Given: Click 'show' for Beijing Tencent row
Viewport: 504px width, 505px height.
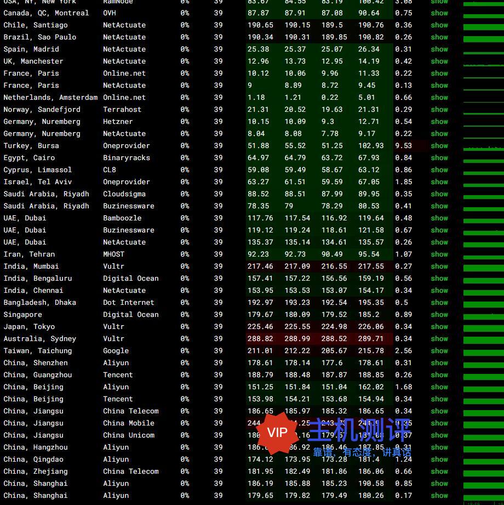Looking at the screenshot, I should (439, 399).
